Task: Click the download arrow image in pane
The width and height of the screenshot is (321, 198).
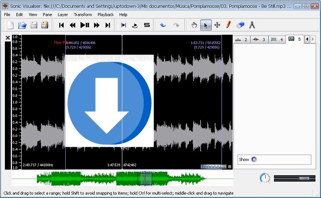Action: pos(109,101)
